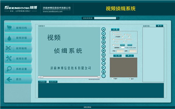
Task: Click inside the 视频列表 list box
Action: point(153,55)
